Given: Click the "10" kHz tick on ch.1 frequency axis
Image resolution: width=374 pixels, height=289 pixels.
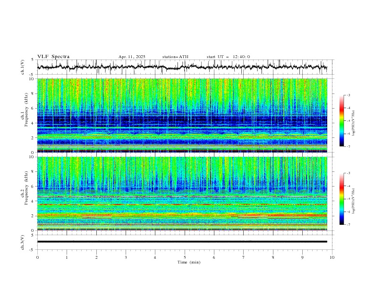Looking at the screenshot, I should coord(32,79).
